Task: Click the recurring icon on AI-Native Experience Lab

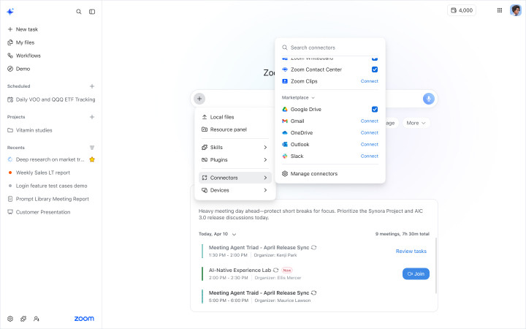Action: pos(275,270)
